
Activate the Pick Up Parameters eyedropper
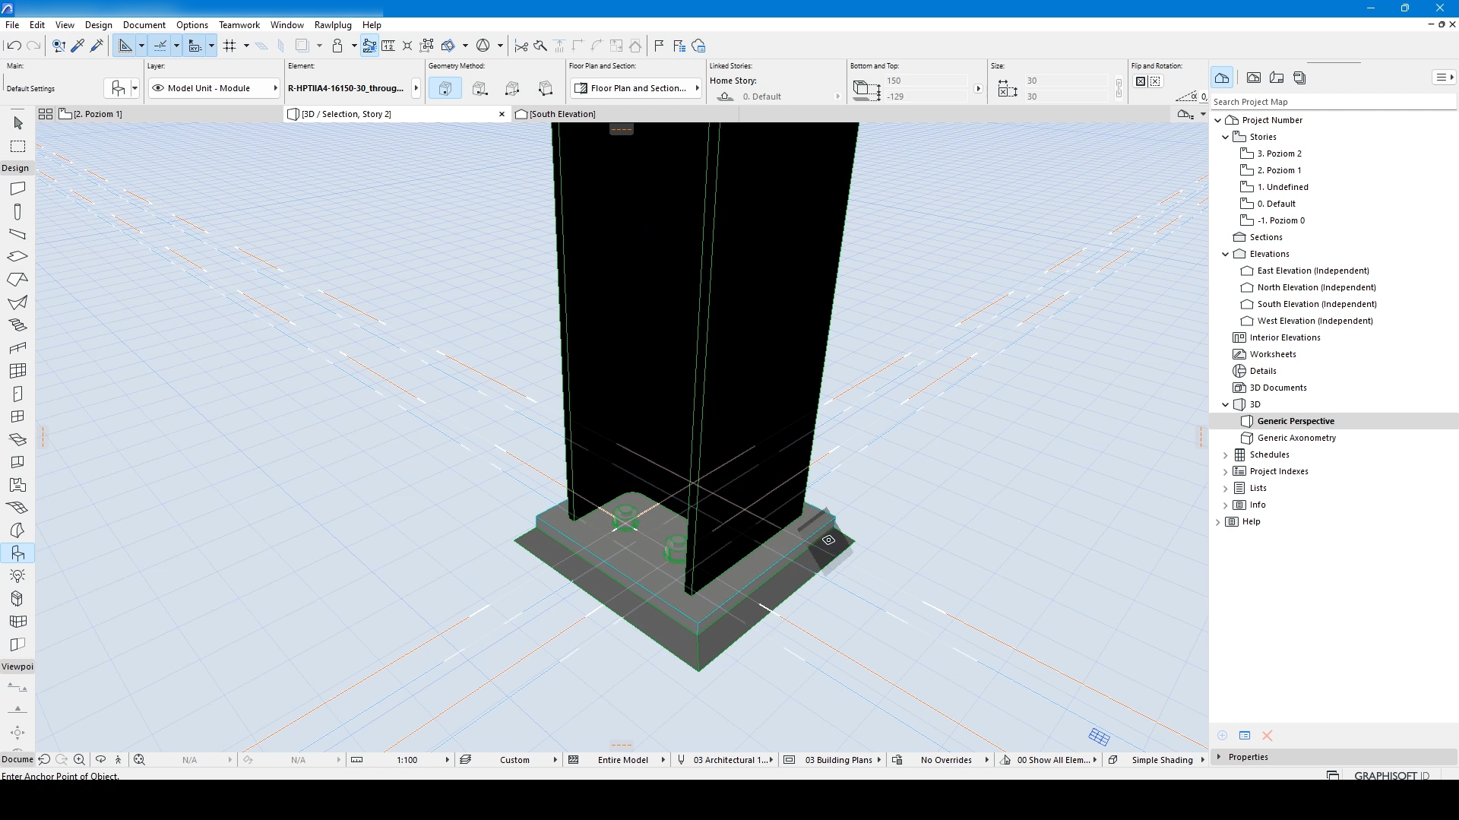click(x=78, y=46)
